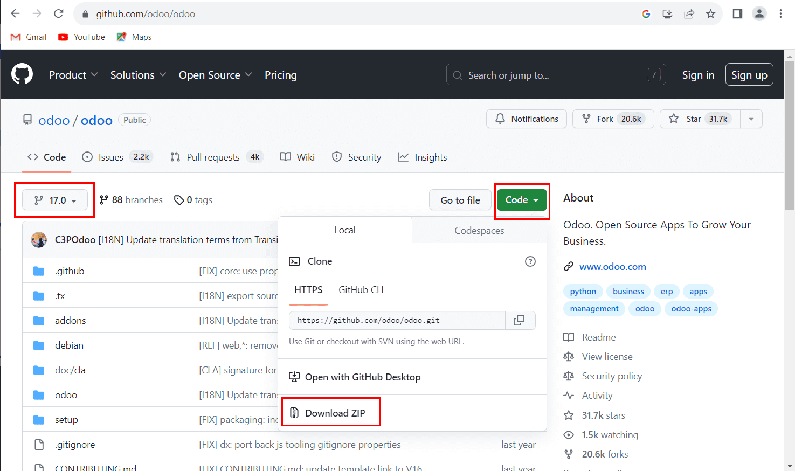This screenshot has height=471, width=795.
Task: Click the GitHub octocat logo
Action: (x=22, y=74)
